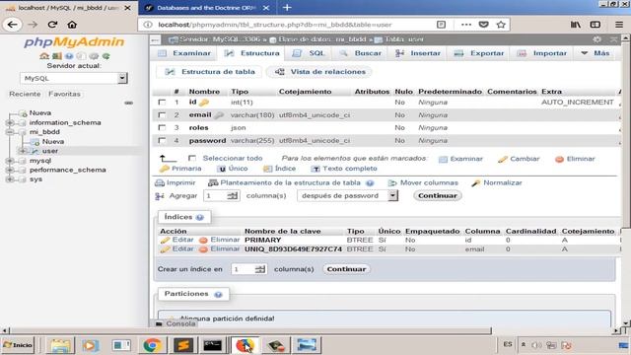Tick the Seleccionar todo checkbox
This screenshot has height=355, width=631.
click(192, 158)
